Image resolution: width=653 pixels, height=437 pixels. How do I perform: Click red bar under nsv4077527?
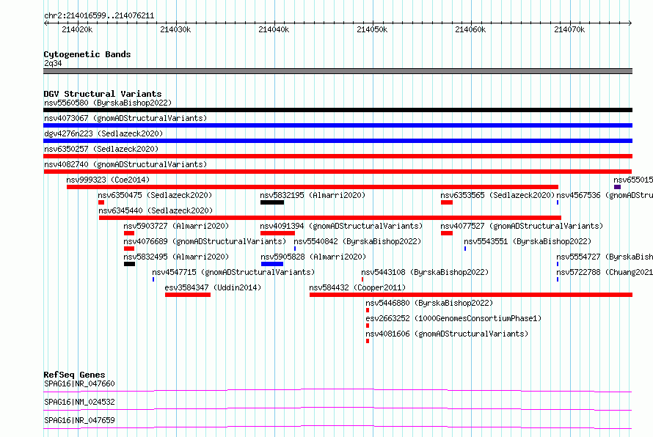pos(447,233)
